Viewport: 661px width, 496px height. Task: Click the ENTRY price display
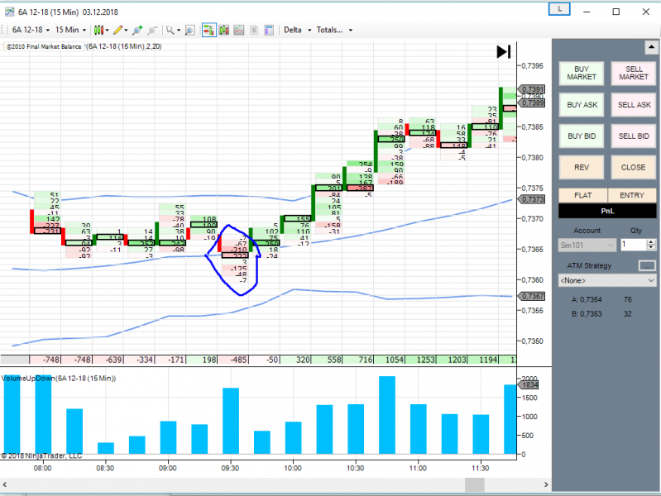pos(632,195)
